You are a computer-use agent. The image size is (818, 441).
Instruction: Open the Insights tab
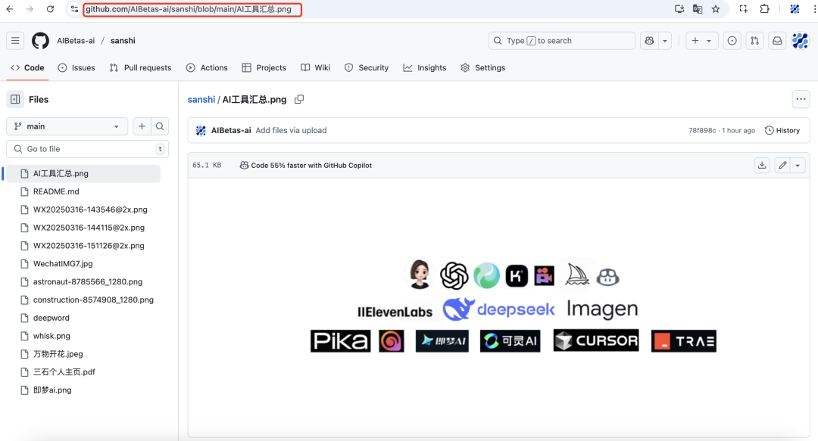pyautogui.click(x=425, y=68)
